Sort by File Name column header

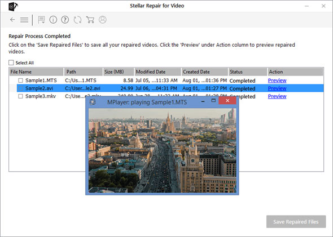pos(37,72)
